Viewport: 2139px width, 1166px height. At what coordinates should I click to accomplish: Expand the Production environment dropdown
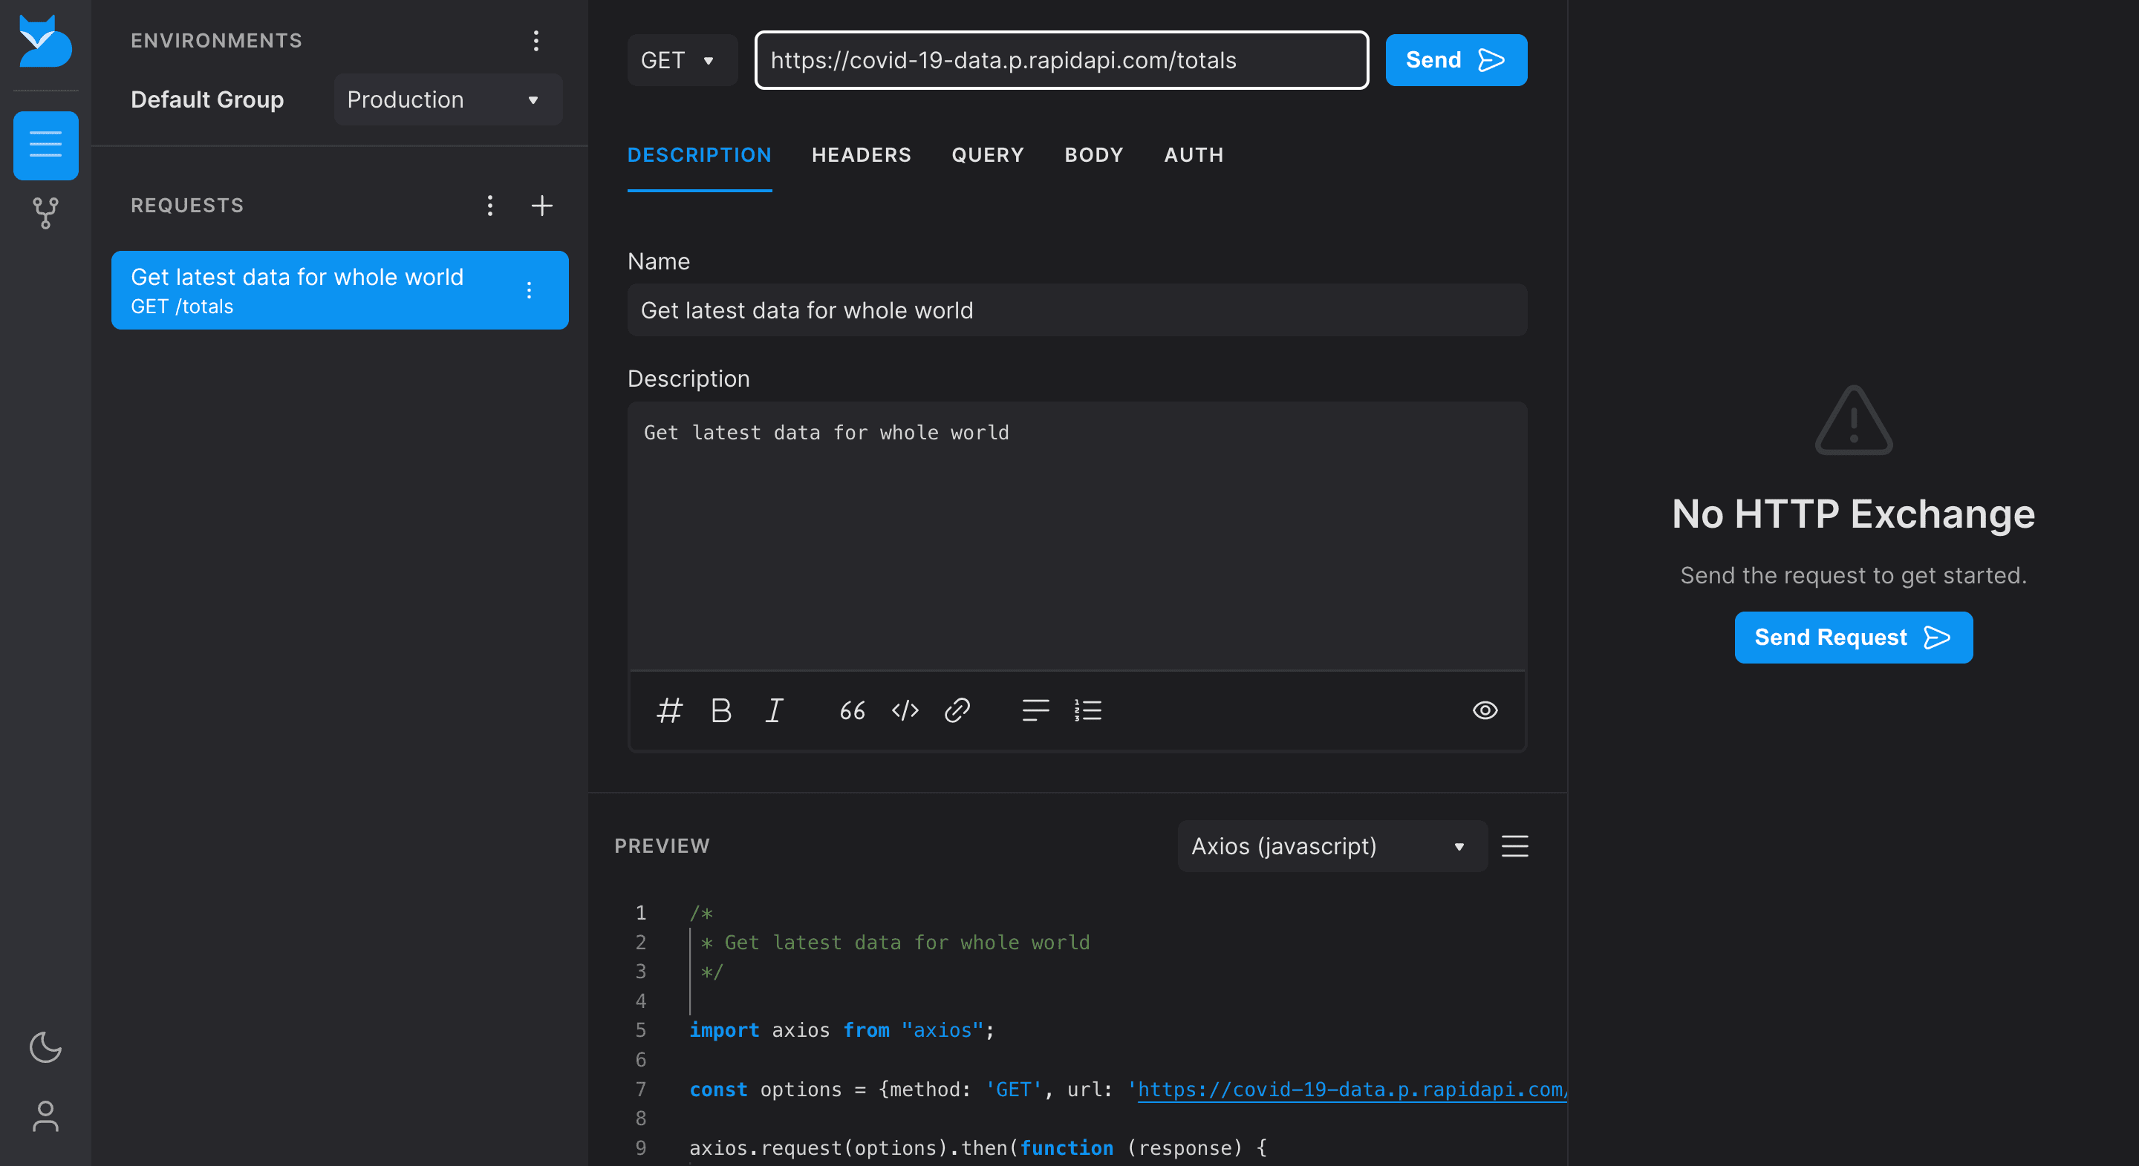pyautogui.click(x=449, y=99)
